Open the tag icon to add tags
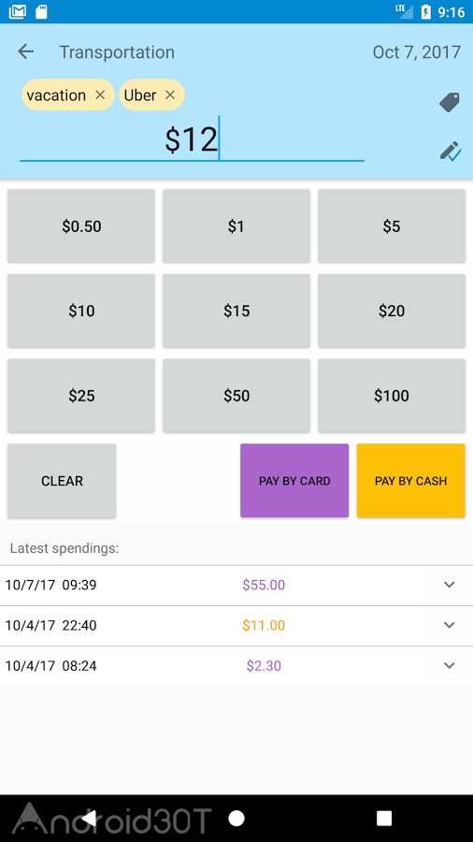This screenshot has height=842, width=473. click(x=450, y=102)
